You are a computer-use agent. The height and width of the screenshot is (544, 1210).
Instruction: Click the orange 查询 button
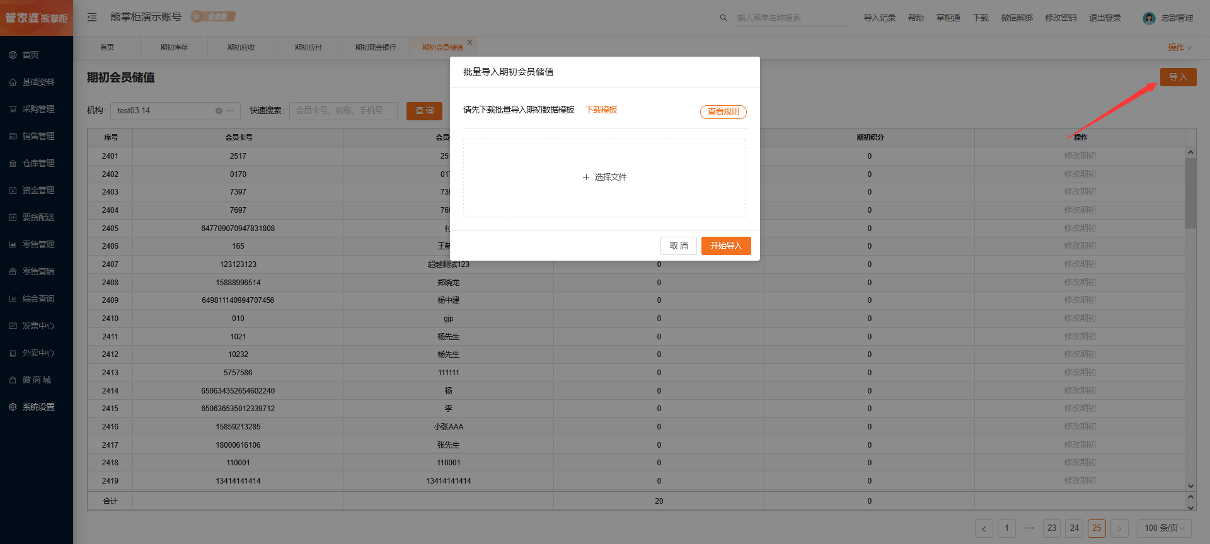click(x=424, y=111)
